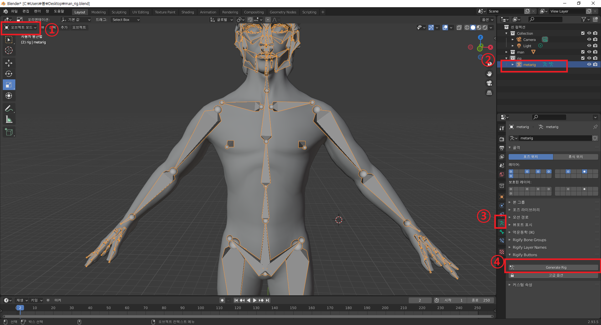Image resolution: width=601 pixels, height=325 pixels.
Task: Switch to material preview shading
Action: point(479,27)
